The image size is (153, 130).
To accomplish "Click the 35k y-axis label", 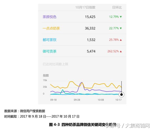I will [45, 87].
